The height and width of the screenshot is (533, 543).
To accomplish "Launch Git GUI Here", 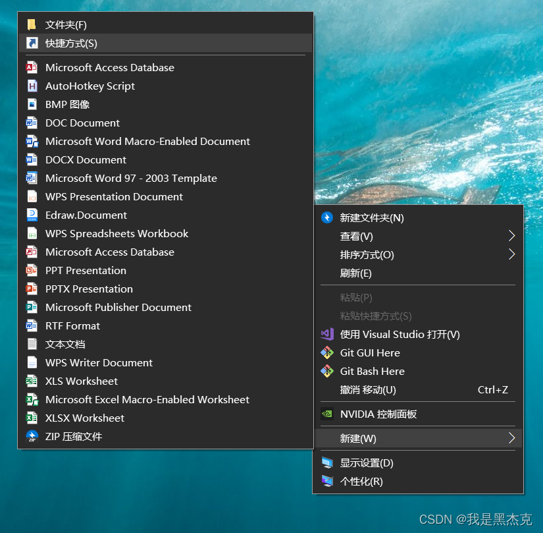I will pyautogui.click(x=418, y=352).
